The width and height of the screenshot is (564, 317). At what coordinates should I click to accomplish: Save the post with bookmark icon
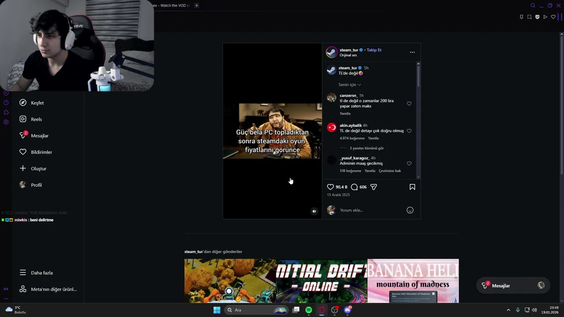pos(412,187)
